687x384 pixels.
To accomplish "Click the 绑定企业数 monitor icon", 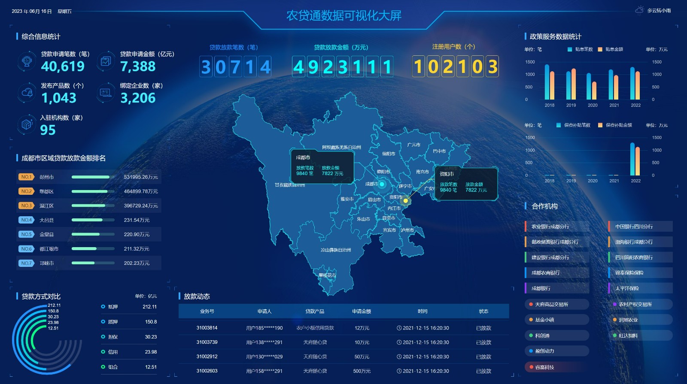I will click(106, 93).
